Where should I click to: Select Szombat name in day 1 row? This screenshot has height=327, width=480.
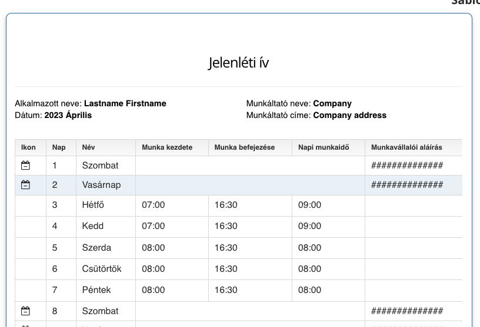pos(100,166)
